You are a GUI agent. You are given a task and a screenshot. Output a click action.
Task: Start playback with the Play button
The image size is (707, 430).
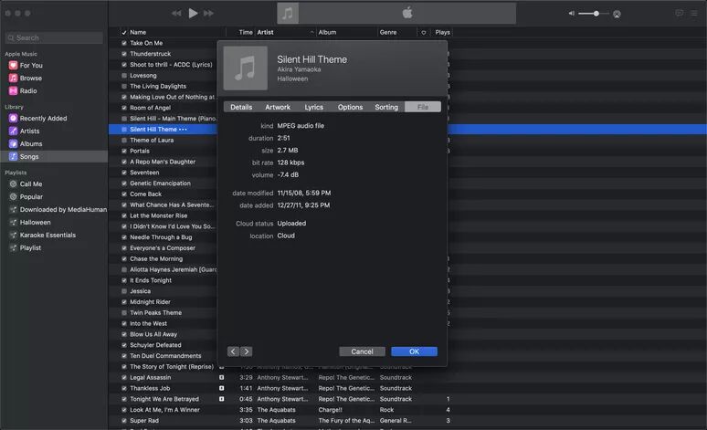coord(193,13)
